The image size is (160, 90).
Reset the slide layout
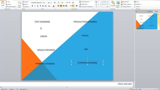point(25,4)
